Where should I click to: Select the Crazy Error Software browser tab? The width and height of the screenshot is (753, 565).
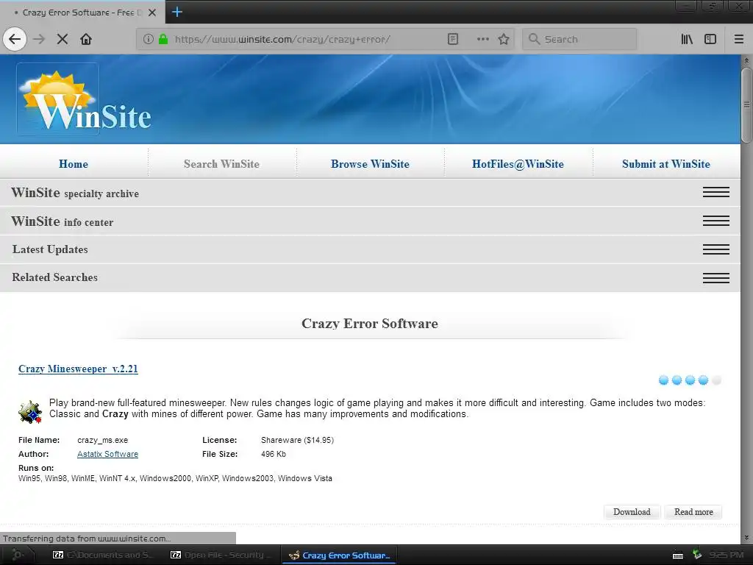tap(82, 13)
